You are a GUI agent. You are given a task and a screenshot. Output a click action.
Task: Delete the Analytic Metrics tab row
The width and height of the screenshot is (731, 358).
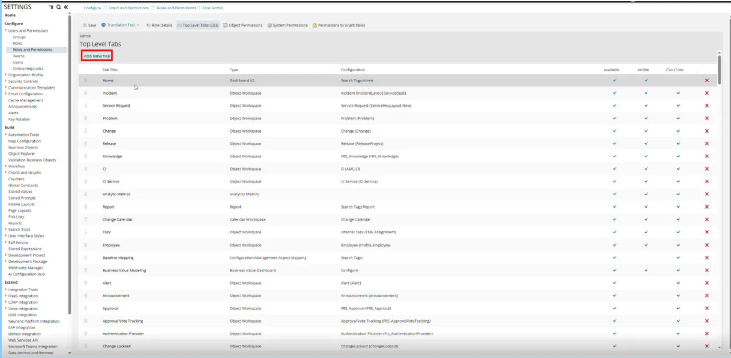tap(707, 194)
